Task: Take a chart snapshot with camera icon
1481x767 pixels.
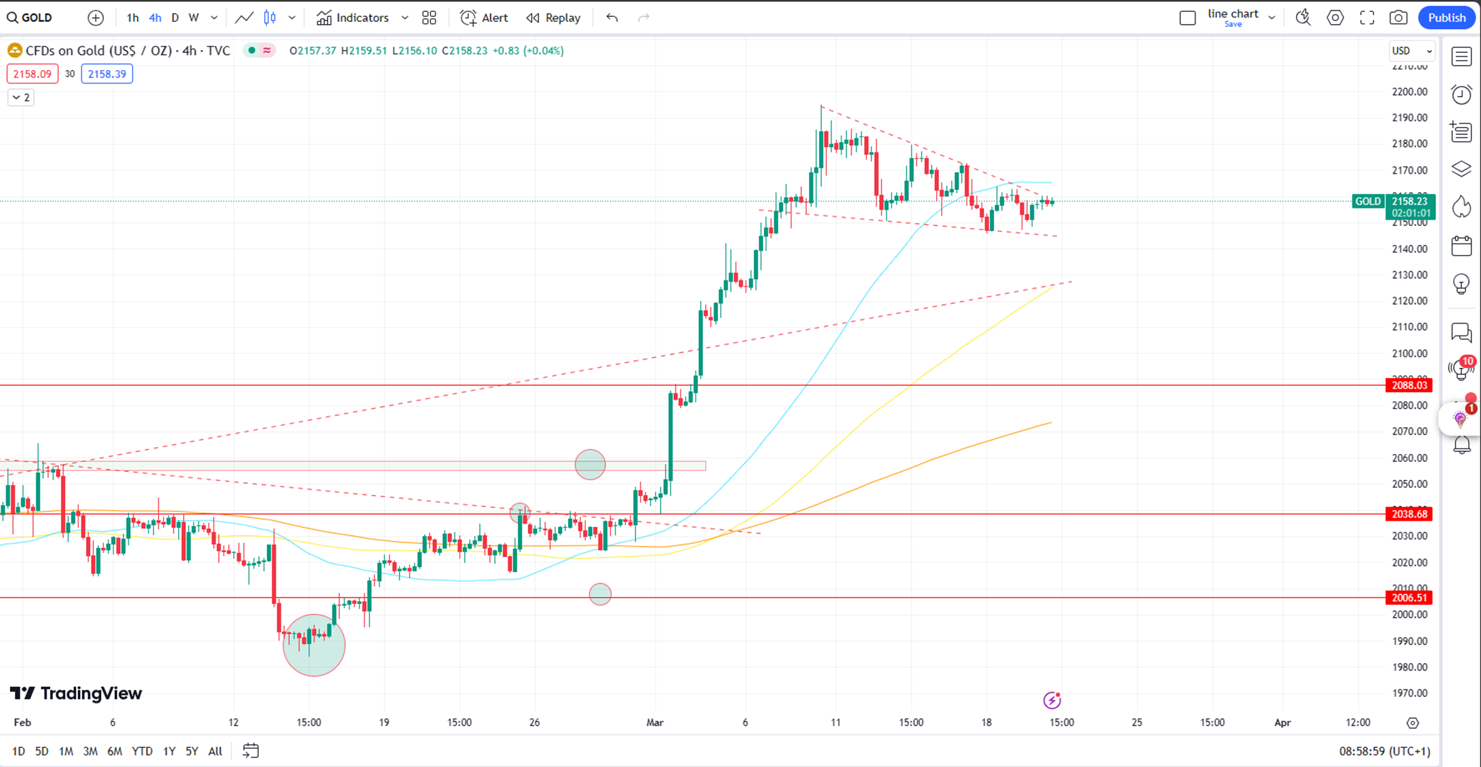Action: pos(1398,18)
